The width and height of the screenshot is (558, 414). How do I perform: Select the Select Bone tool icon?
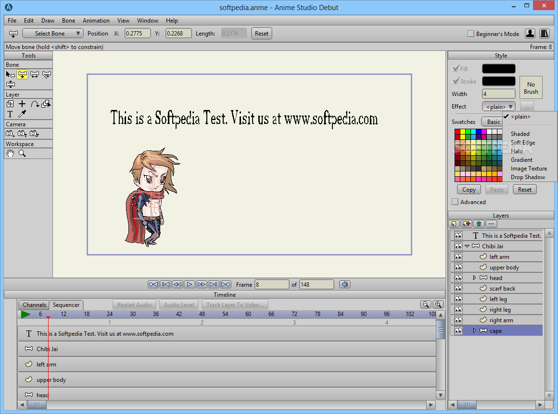[10, 74]
